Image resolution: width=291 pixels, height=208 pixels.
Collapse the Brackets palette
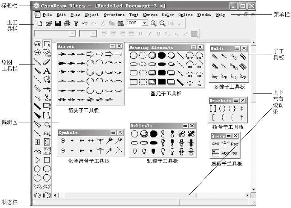tap(236, 101)
